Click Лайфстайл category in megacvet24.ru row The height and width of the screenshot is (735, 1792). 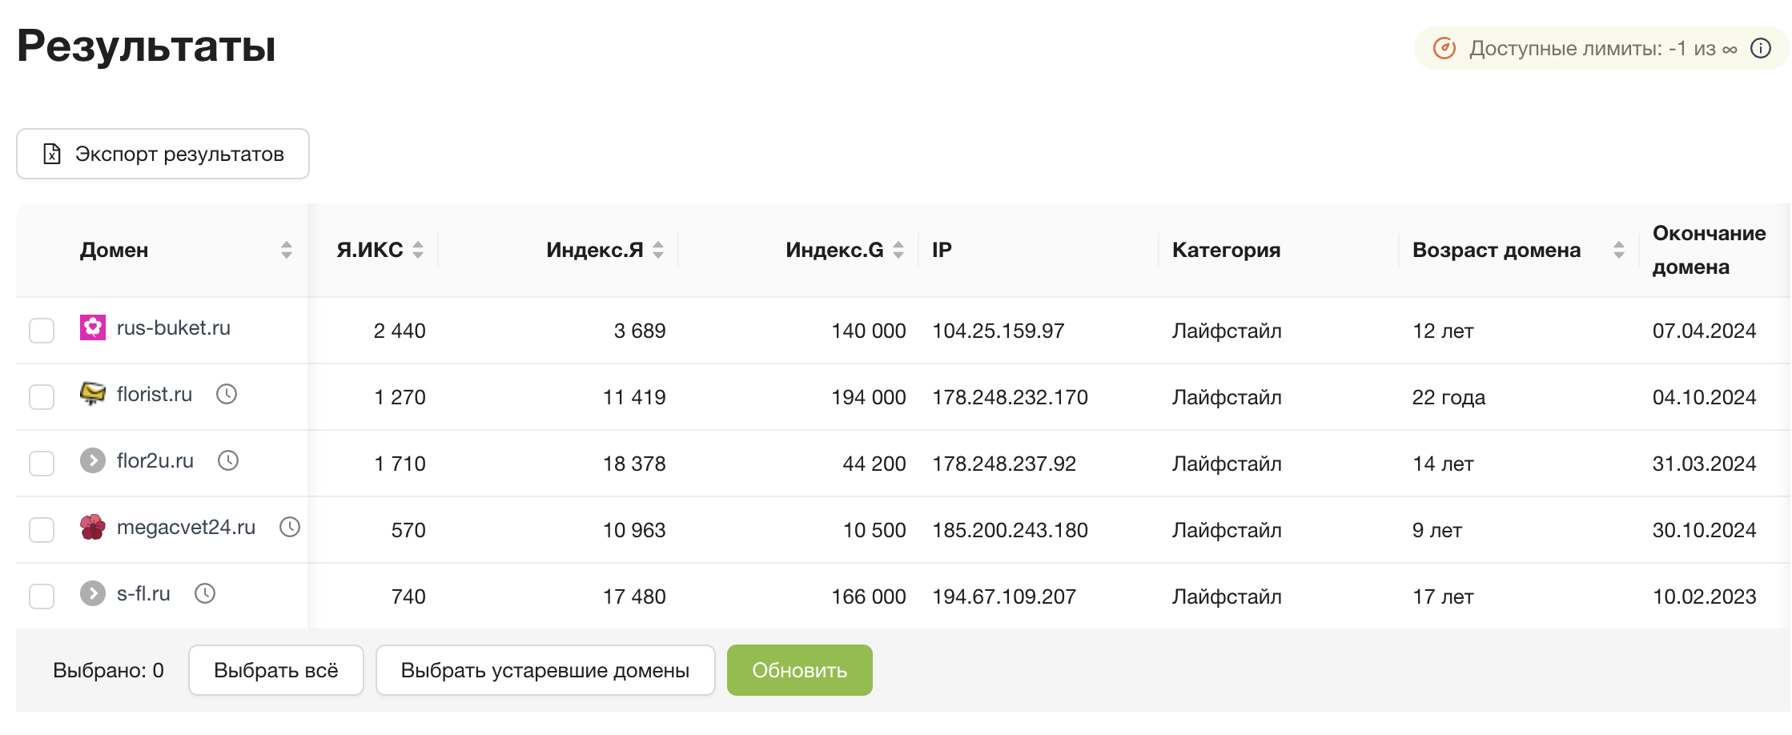coord(1227,530)
